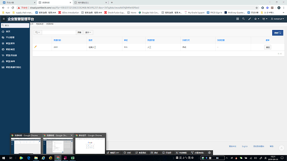Sort by the 描述 column header
Image resolution: width=287 pixels, height=161 pixels.
tap(91, 40)
